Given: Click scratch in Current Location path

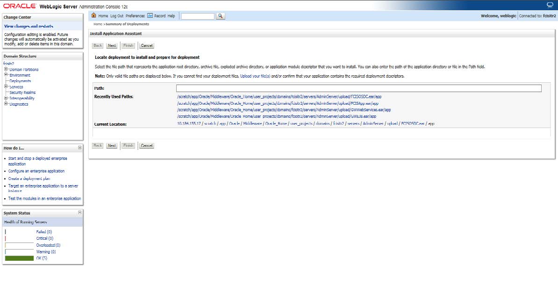Looking at the screenshot, I should click(x=210, y=123).
